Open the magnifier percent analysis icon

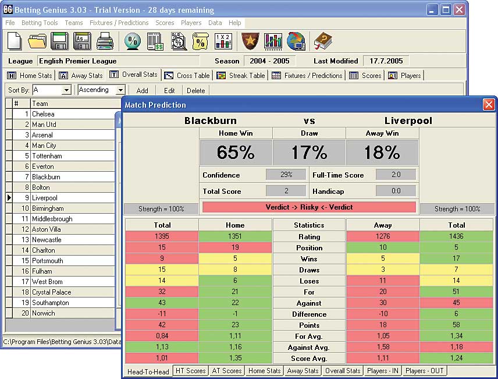click(x=179, y=41)
